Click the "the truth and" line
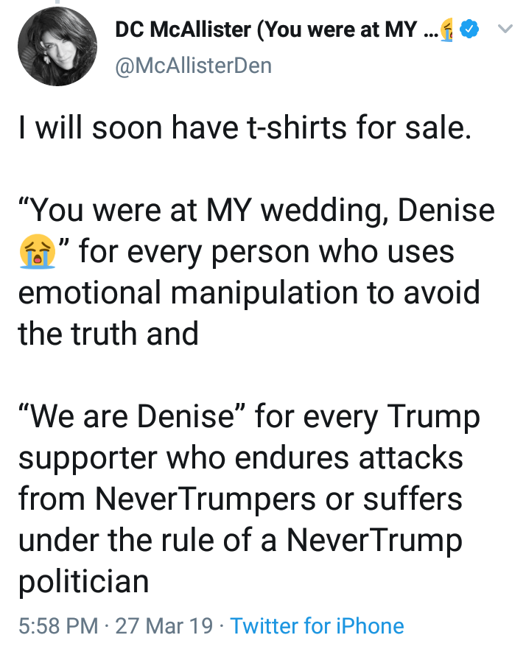 tap(108, 334)
